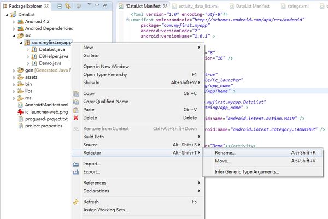
Task: Click the Demo.java file icon
Action: 34,63
